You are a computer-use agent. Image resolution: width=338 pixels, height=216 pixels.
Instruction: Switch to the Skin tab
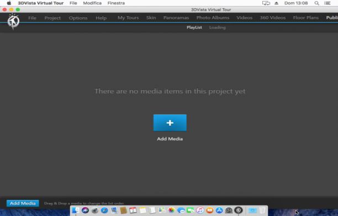(x=151, y=18)
